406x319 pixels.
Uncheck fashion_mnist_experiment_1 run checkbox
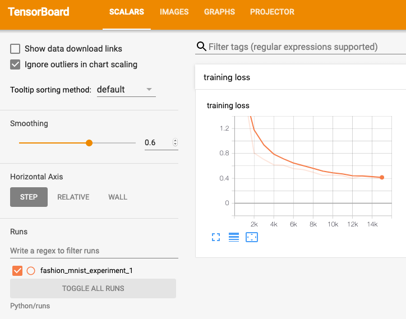click(17, 271)
